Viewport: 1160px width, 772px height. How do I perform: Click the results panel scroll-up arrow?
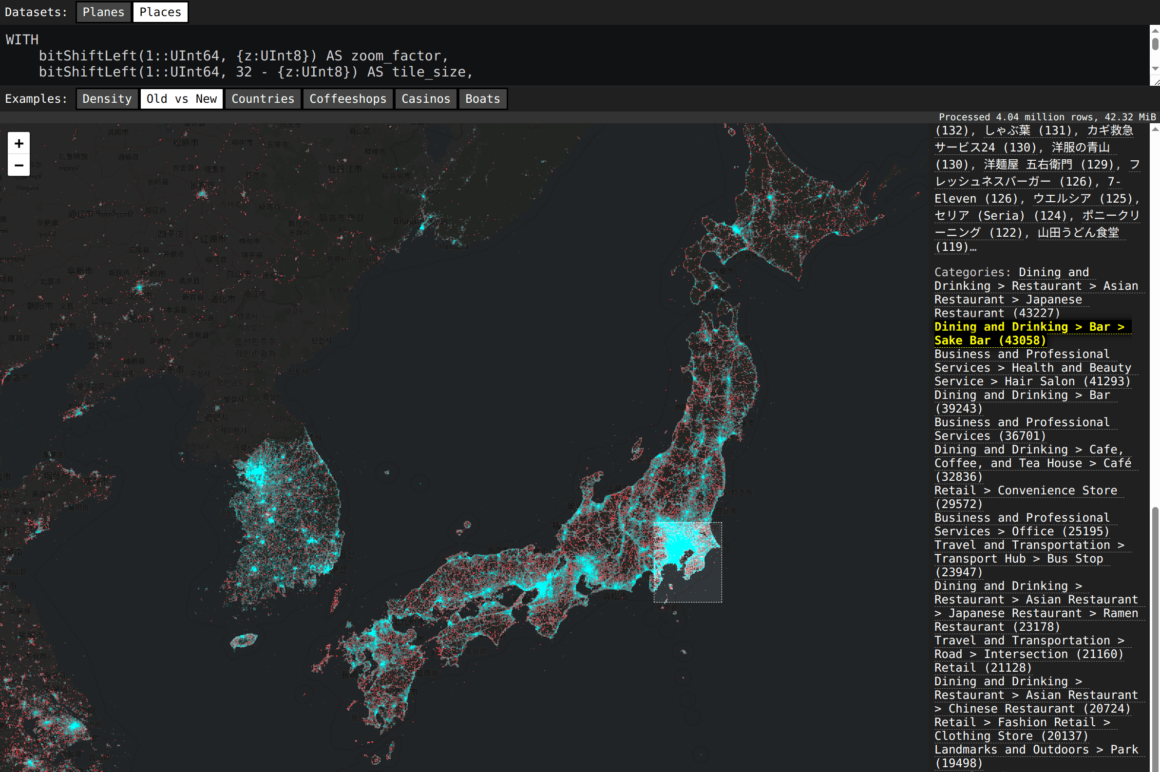pos(1155,129)
